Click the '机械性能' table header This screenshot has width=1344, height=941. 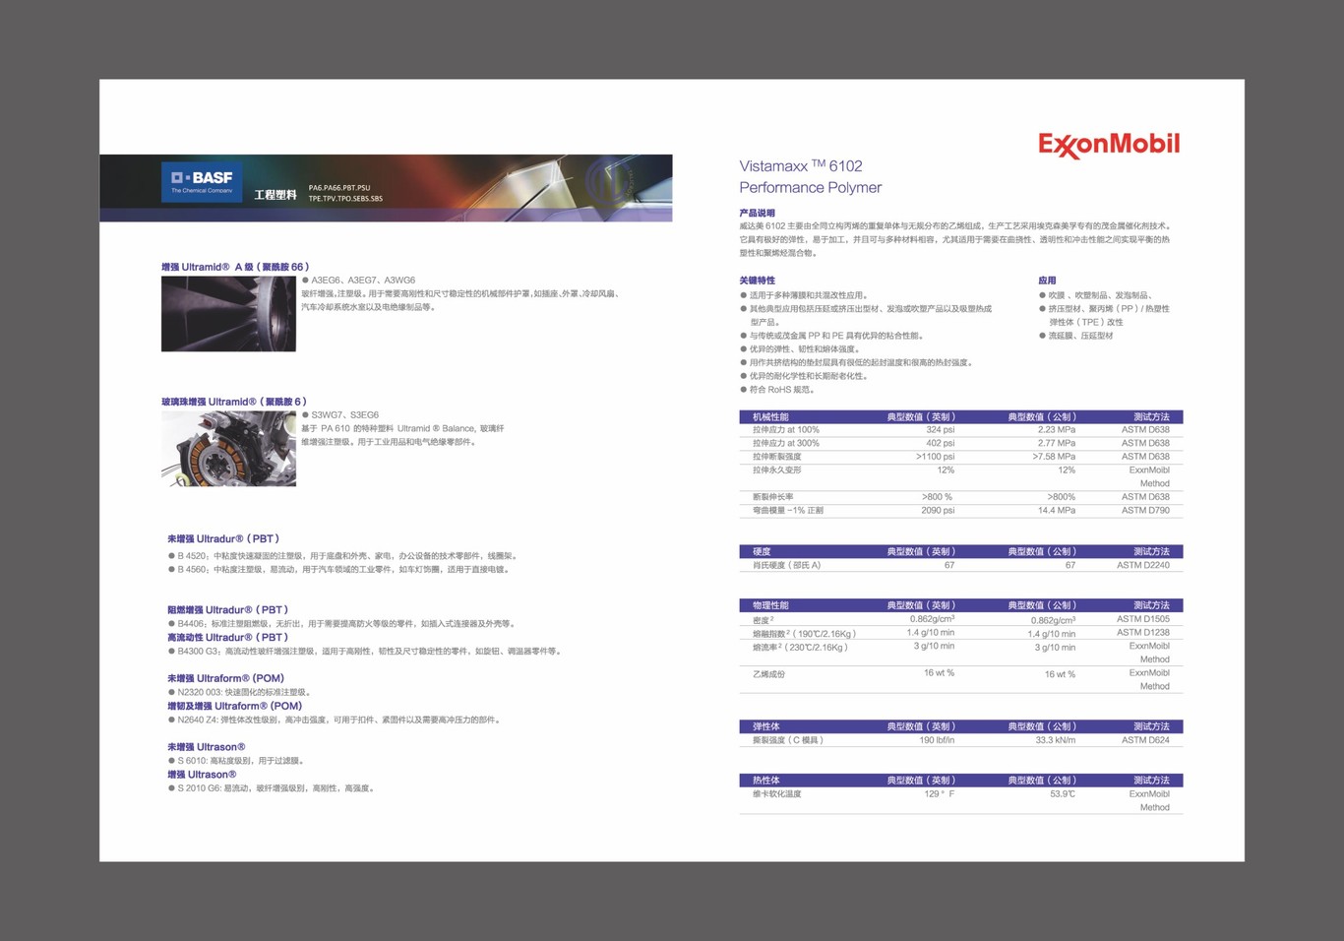pos(770,417)
